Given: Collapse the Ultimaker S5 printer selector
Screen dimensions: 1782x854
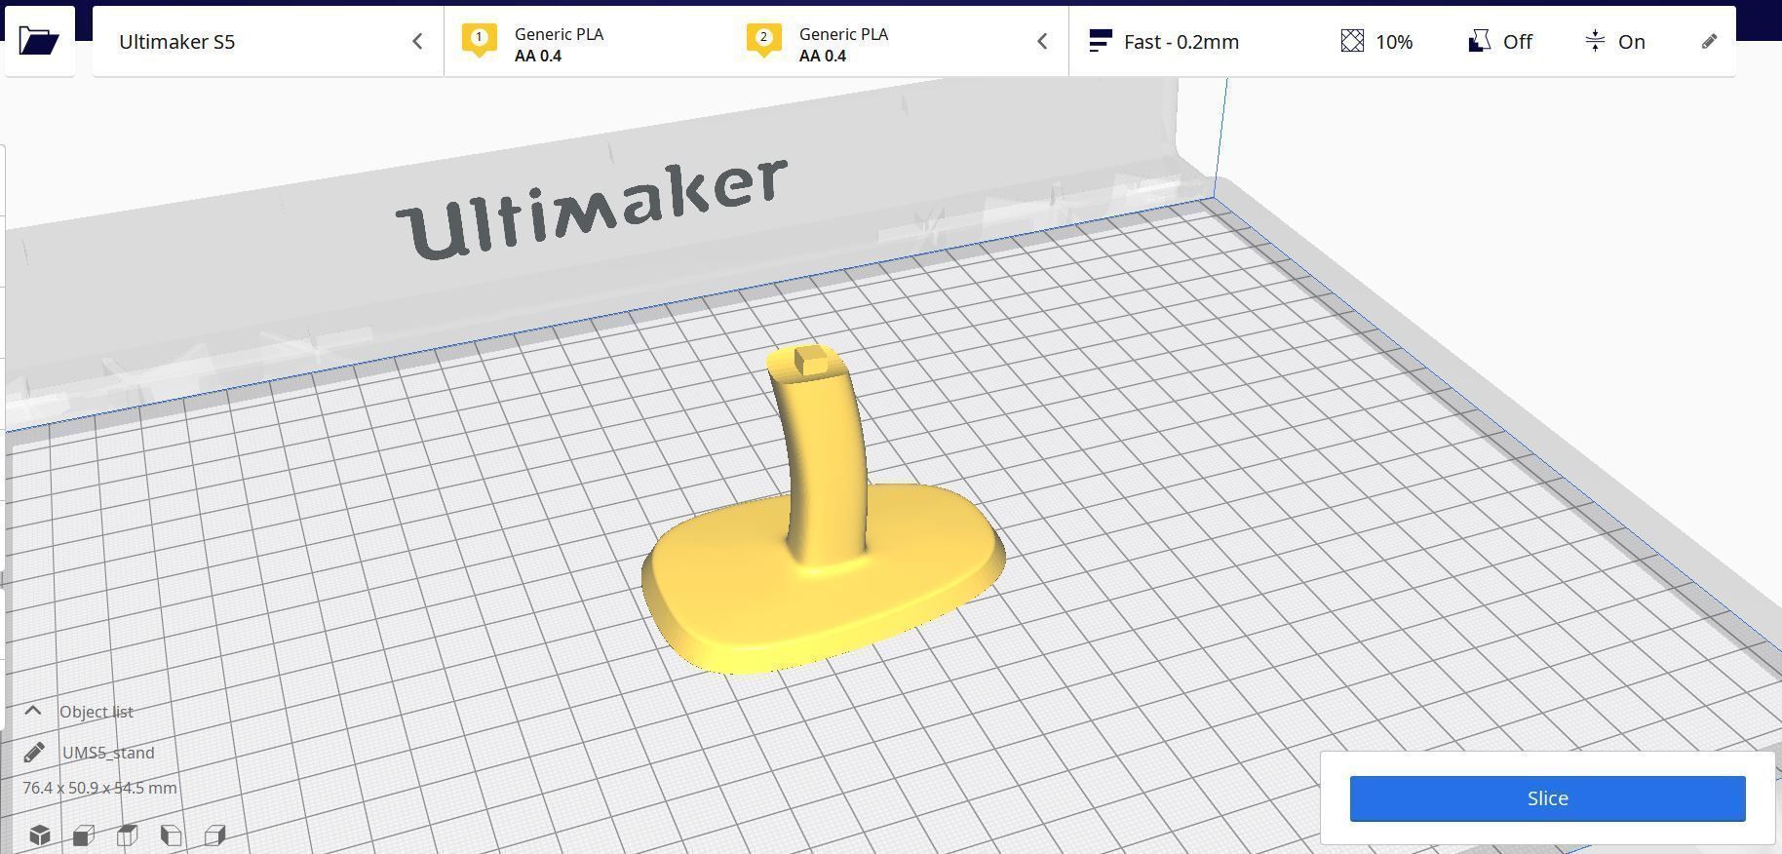Looking at the screenshot, I should [417, 42].
